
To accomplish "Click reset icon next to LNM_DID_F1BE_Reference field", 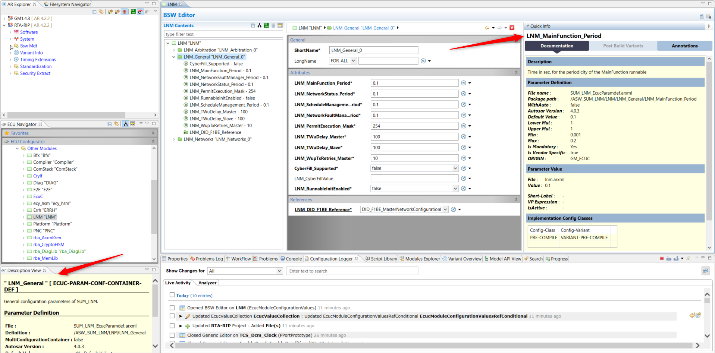I will tap(453, 209).
